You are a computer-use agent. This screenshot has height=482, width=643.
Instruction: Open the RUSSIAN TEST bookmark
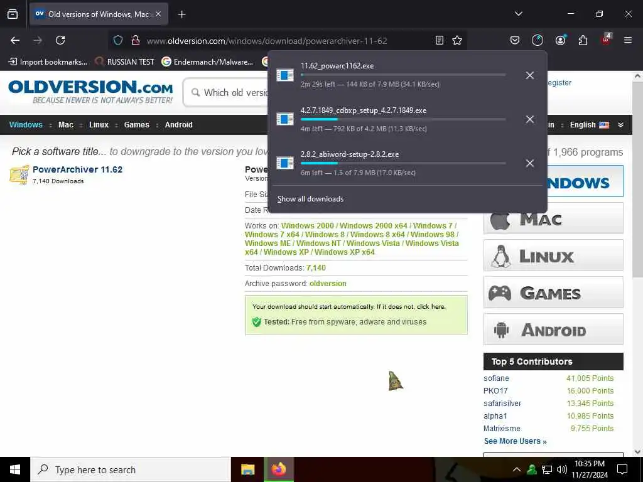point(125,62)
